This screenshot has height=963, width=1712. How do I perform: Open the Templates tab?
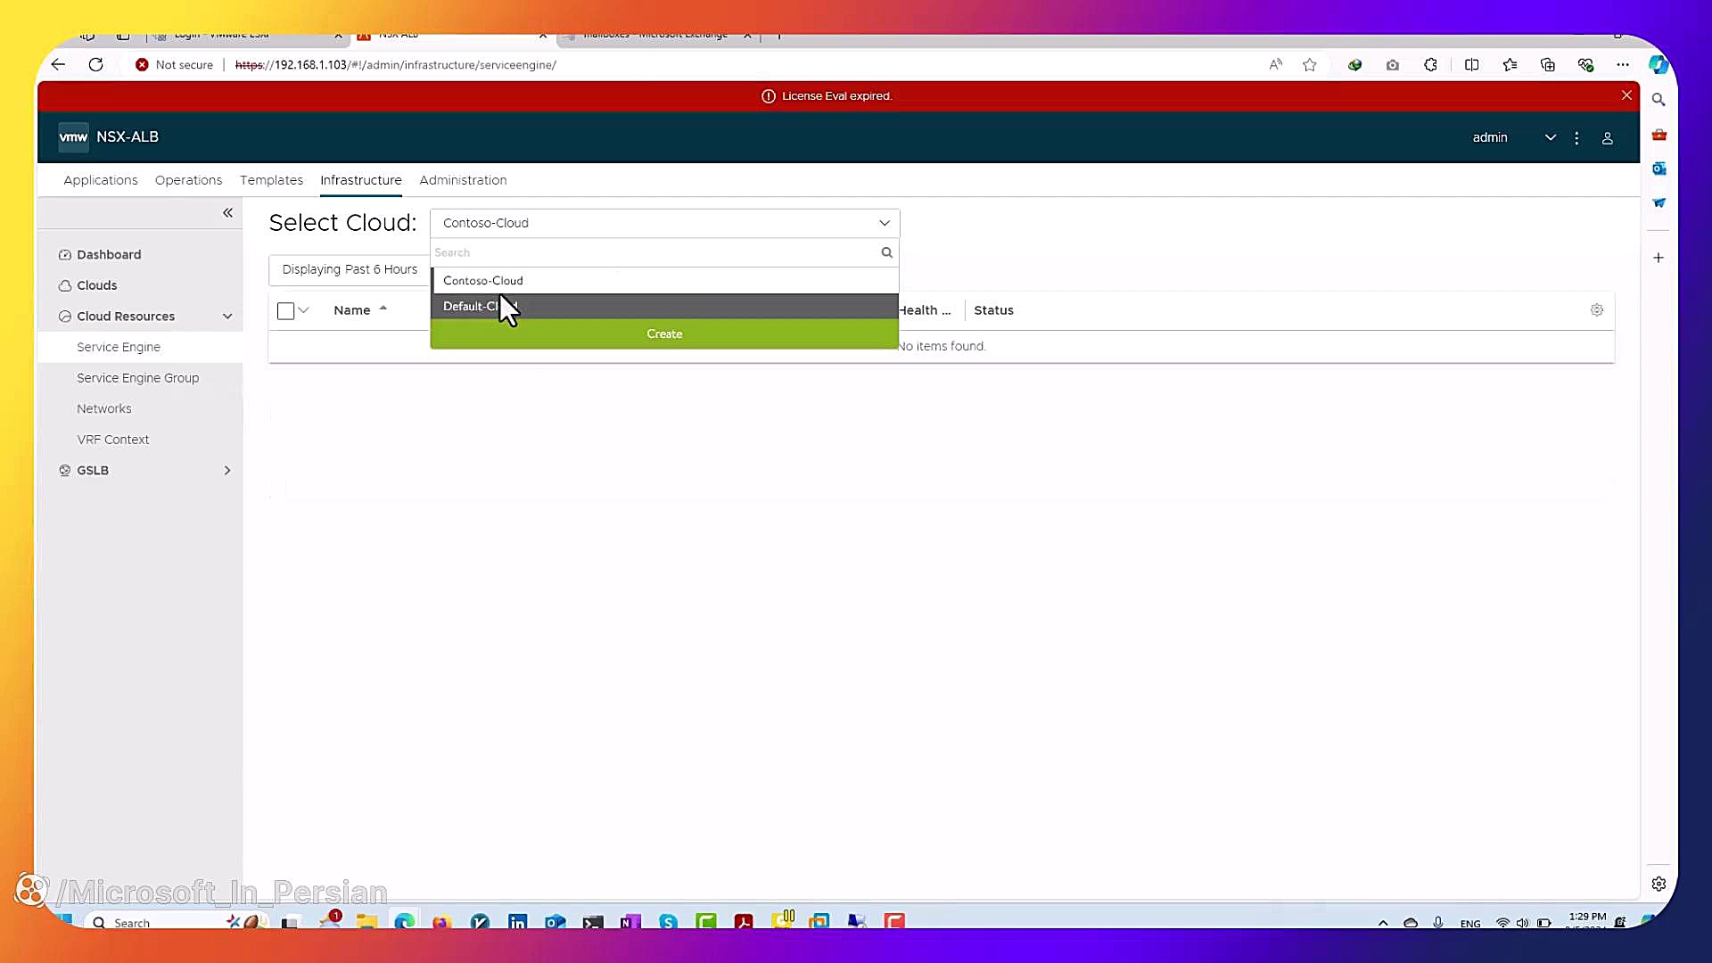point(271,180)
